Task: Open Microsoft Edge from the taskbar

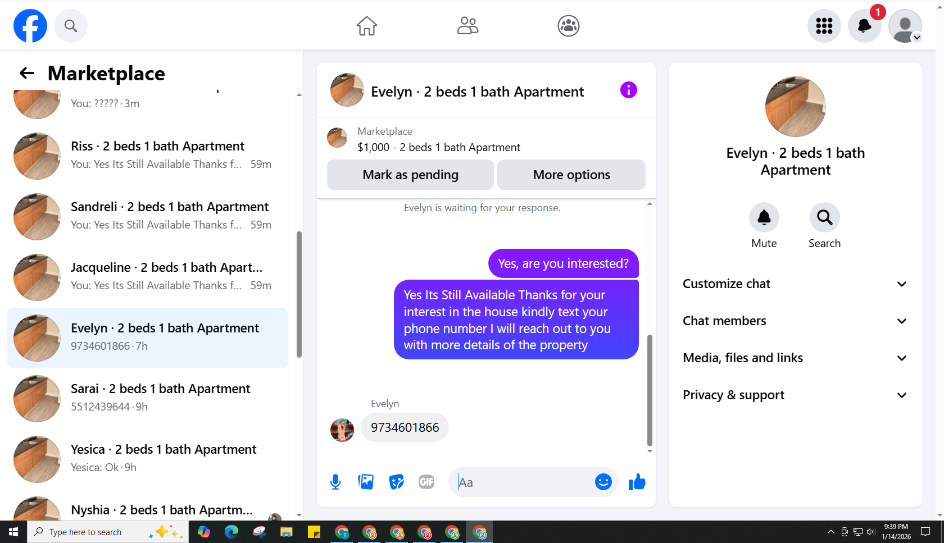Action: click(x=232, y=532)
